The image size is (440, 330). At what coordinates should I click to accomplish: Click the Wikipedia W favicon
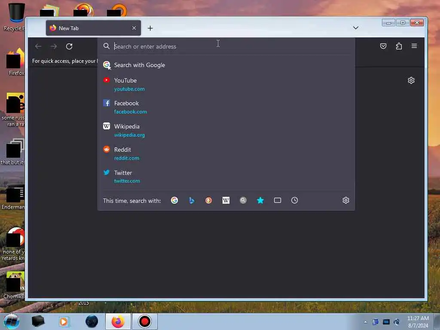(x=107, y=126)
